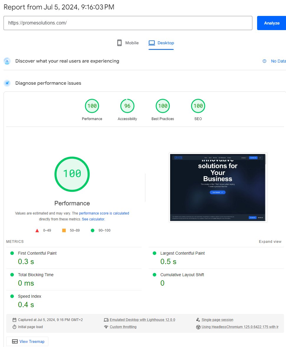Click the blue Analyze button
Image resolution: width=286 pixels, height=347 pixels.
point(271,23)
